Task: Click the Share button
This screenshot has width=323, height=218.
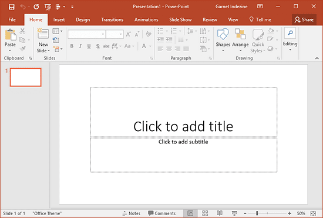Action: point(304,20)
